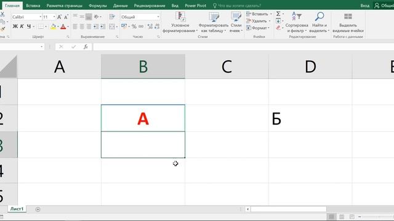The image size is (394, 221).
Task: Open the Главная ribbon tab
Action: [x=12, y=6]
